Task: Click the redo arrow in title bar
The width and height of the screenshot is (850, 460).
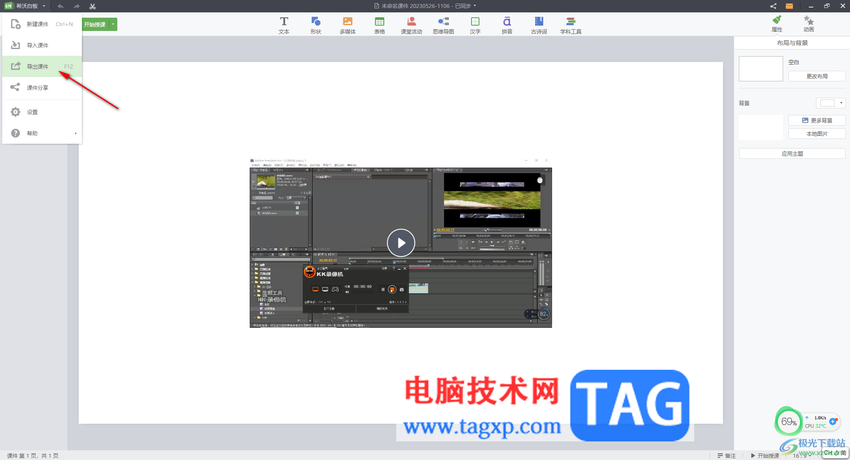Action: pyautogui.click(x=77, y=6)
